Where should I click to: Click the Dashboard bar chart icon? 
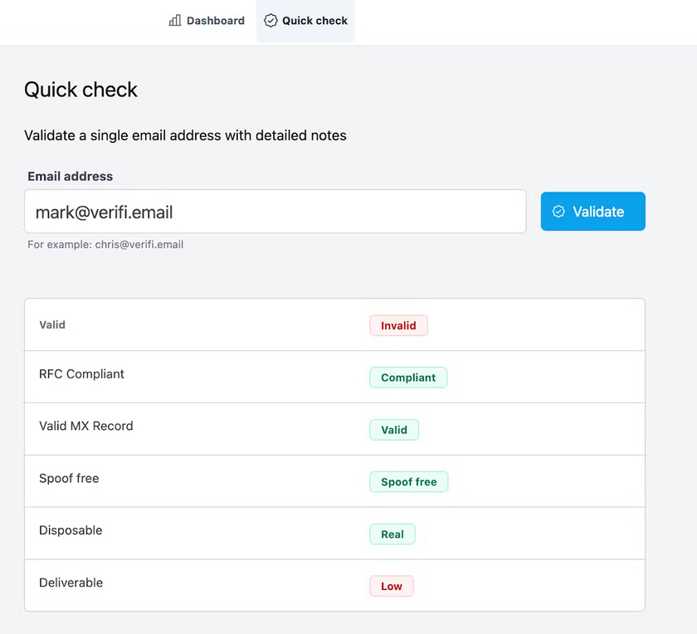click(x=175, y=21)
